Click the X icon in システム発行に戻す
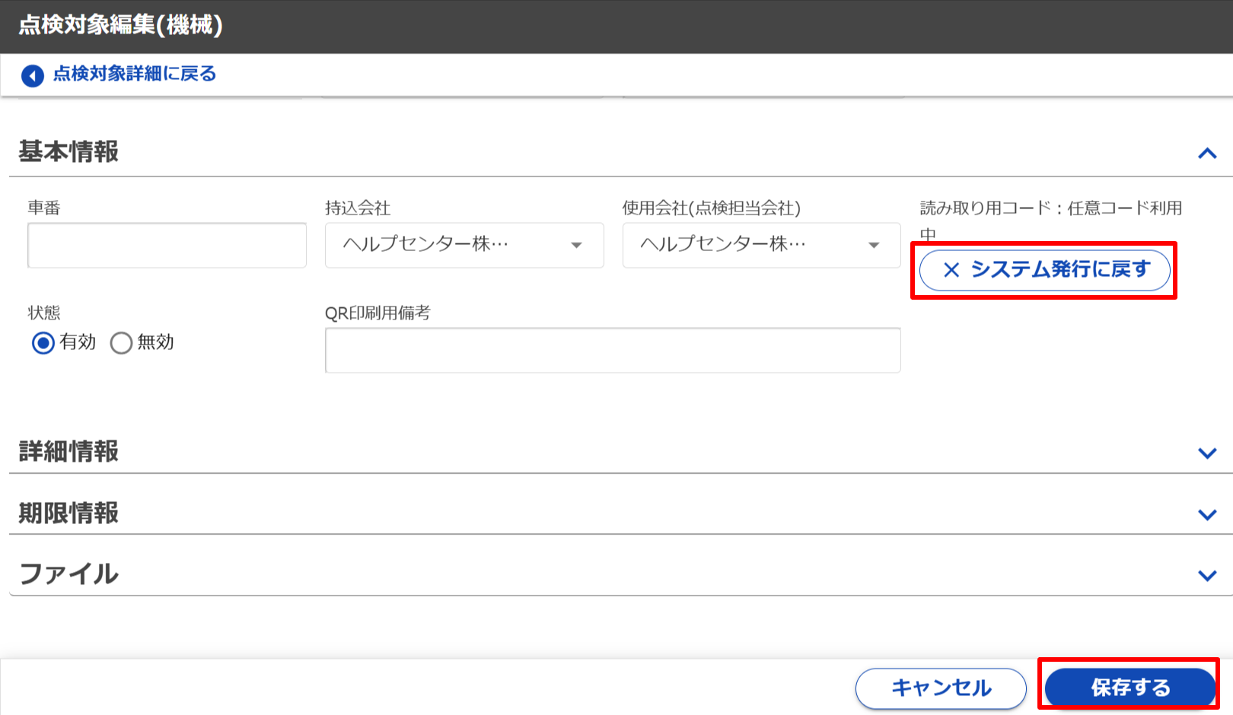This screenshot has height=715, width=1233. point(951,270)
